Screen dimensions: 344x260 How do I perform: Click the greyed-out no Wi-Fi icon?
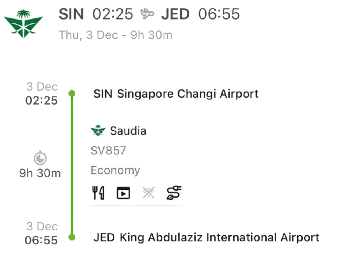pyautogui.click(x=148, y=193)
